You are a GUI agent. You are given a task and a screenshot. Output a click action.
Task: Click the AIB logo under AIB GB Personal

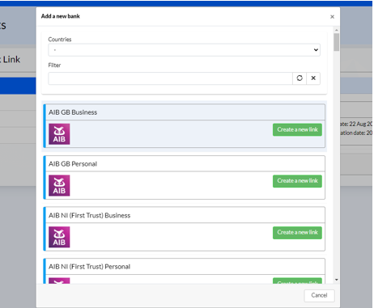59,185
